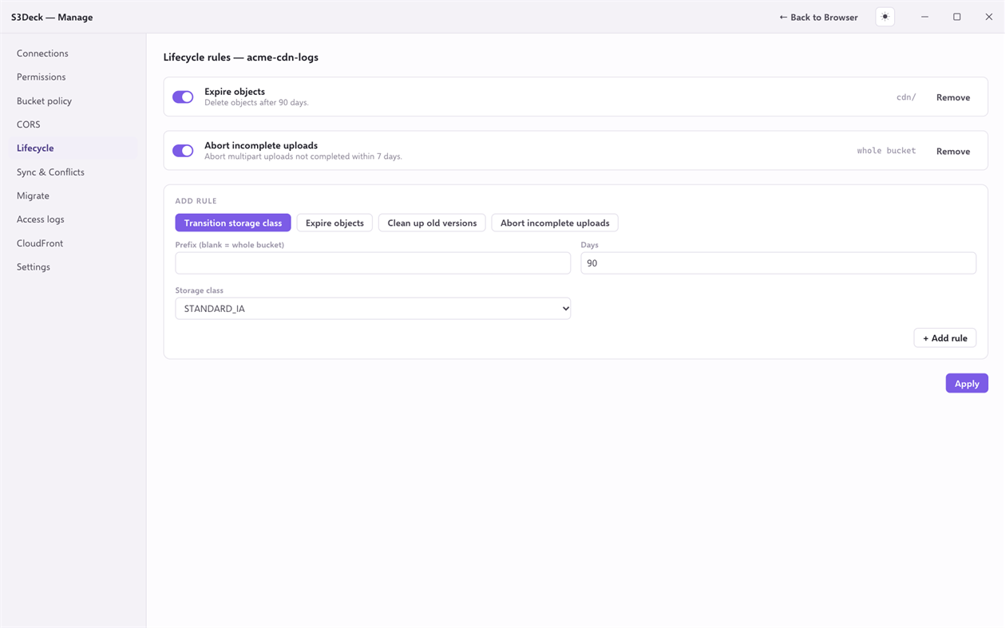
Task: Click 'Delete objects after 90 days.' description
Action: pos(256,102)
